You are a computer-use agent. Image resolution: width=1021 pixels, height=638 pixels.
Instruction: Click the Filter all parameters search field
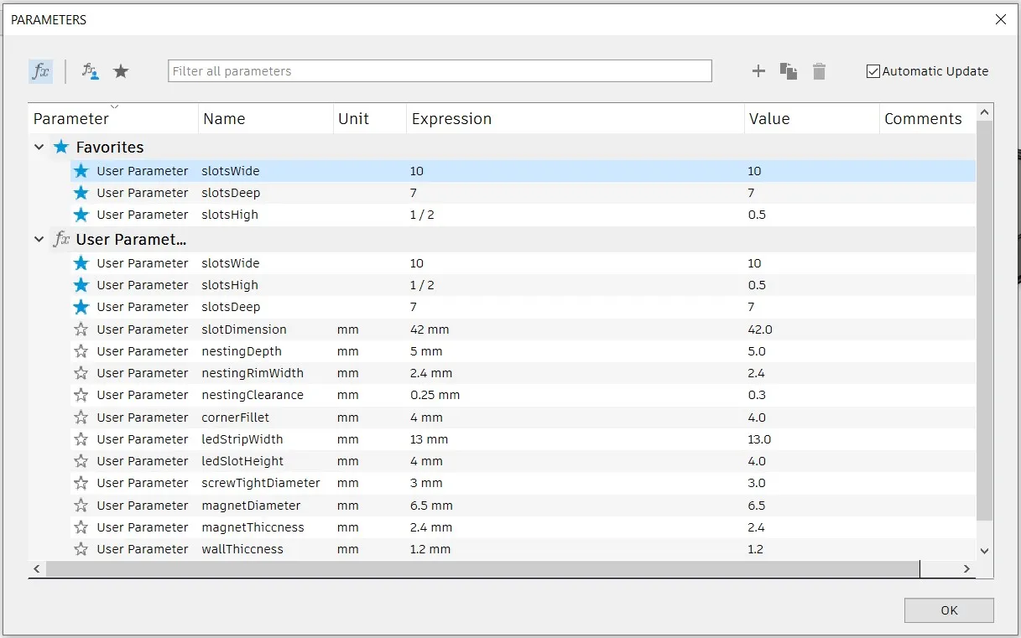coord(440,71)
